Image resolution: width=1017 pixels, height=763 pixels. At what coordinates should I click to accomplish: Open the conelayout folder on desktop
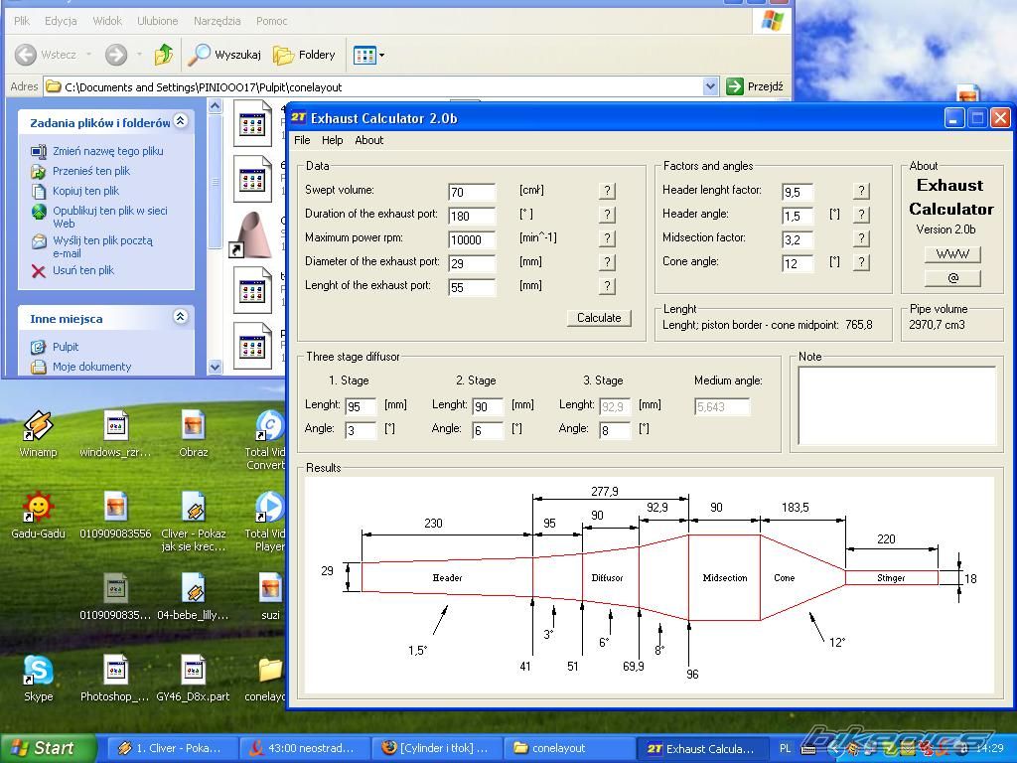(266, 678)
